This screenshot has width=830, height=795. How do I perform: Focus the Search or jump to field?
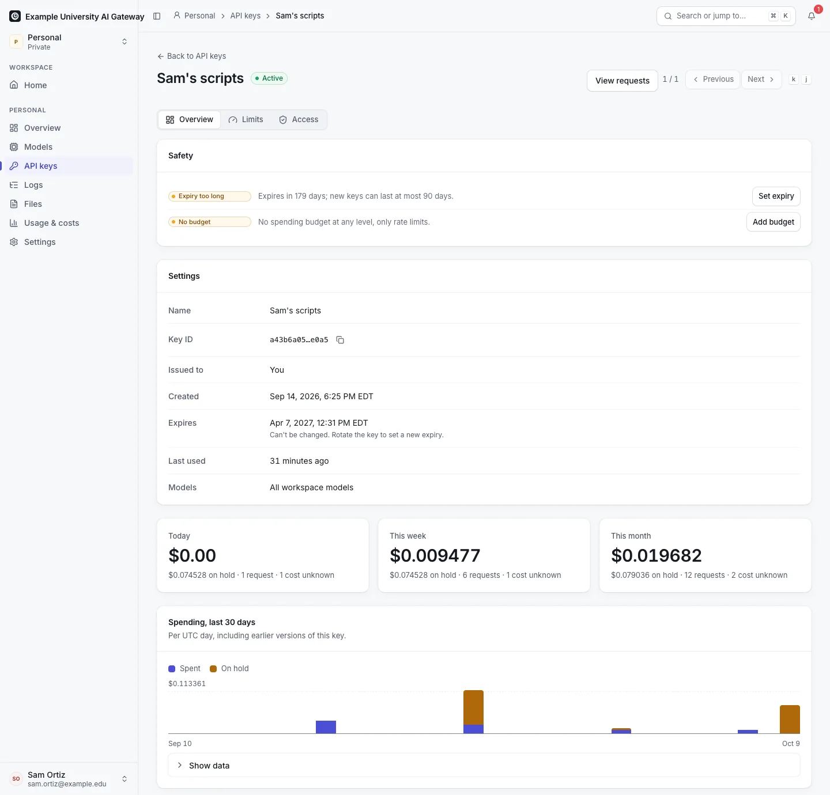(726, 16)
